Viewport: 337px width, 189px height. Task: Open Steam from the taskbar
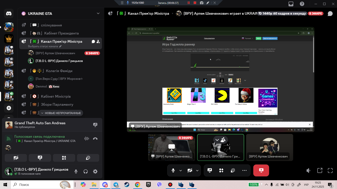[x=127, y=185]
